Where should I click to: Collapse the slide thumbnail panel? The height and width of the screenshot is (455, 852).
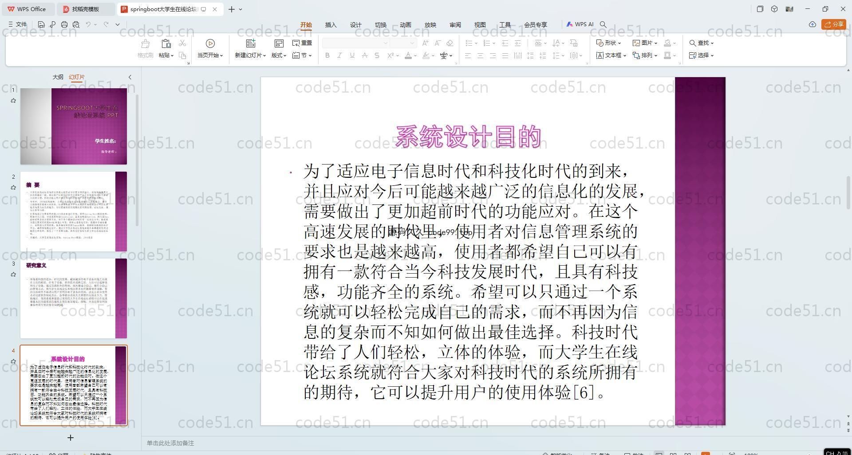[x=130, y=77]
